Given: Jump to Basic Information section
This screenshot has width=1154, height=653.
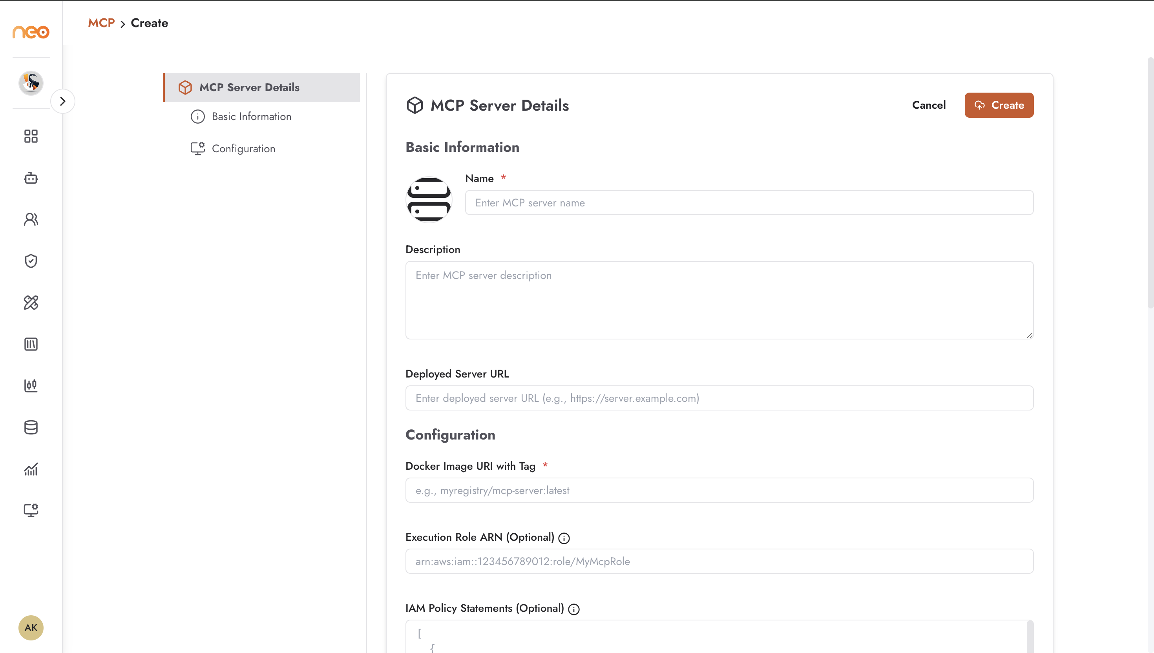Looking at the screenshot, I should [x=251, y=117].
